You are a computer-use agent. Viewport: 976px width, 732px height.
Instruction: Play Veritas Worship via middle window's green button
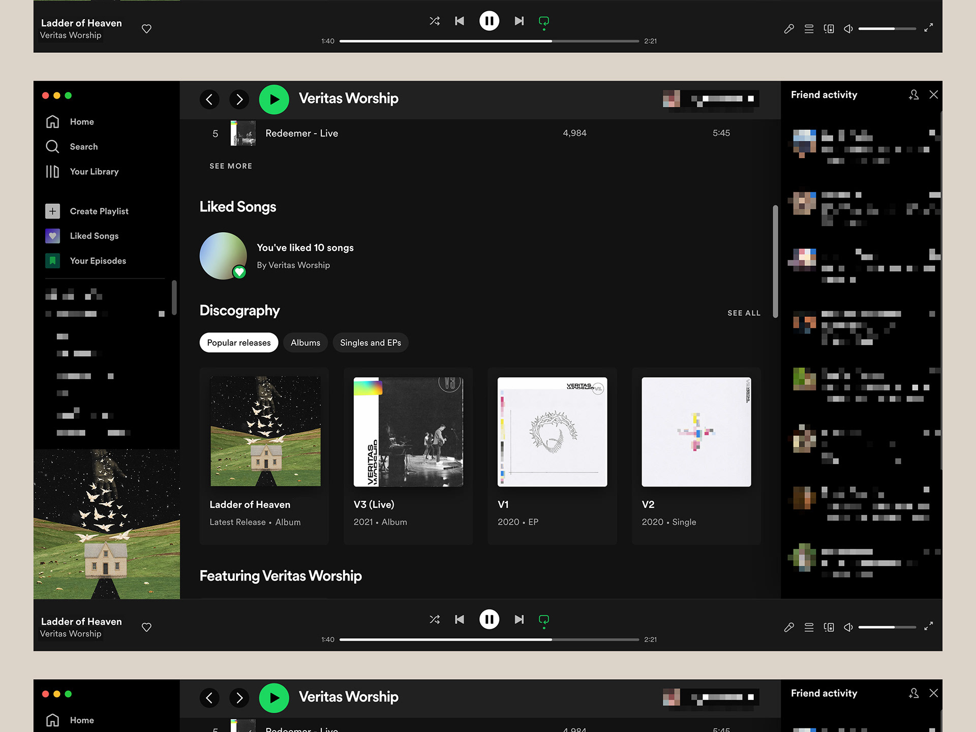pos(274,100)
